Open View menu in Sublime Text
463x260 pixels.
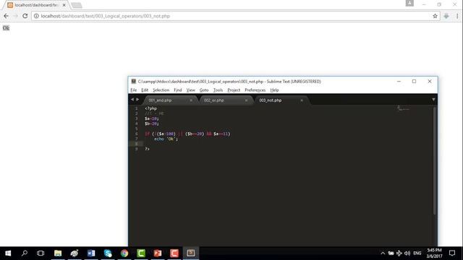tap(190, 90)
